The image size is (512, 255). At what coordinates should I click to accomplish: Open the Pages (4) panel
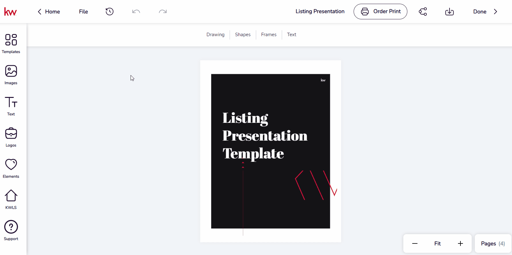point(493,243)
